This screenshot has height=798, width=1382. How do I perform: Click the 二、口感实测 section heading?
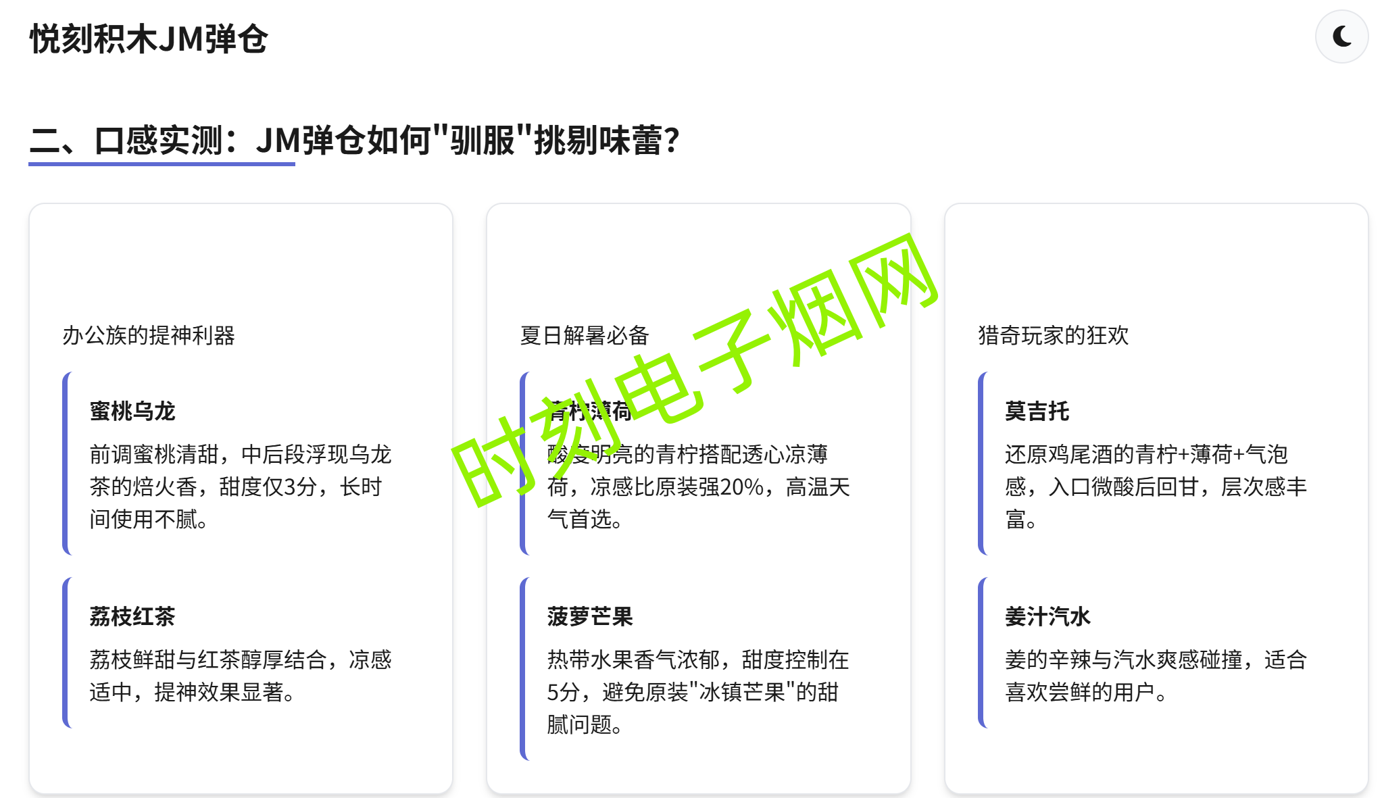coord(354,141)
